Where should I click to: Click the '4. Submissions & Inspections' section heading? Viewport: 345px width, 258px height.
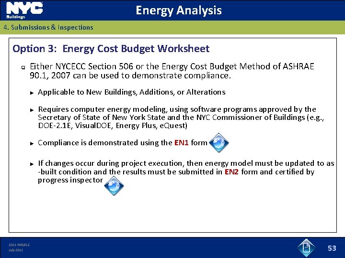coord(48,27)
